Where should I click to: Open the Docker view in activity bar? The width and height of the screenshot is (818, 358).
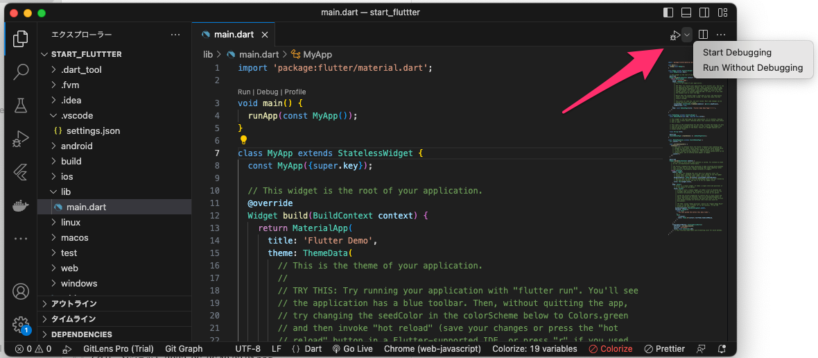(x=20, y=205)
